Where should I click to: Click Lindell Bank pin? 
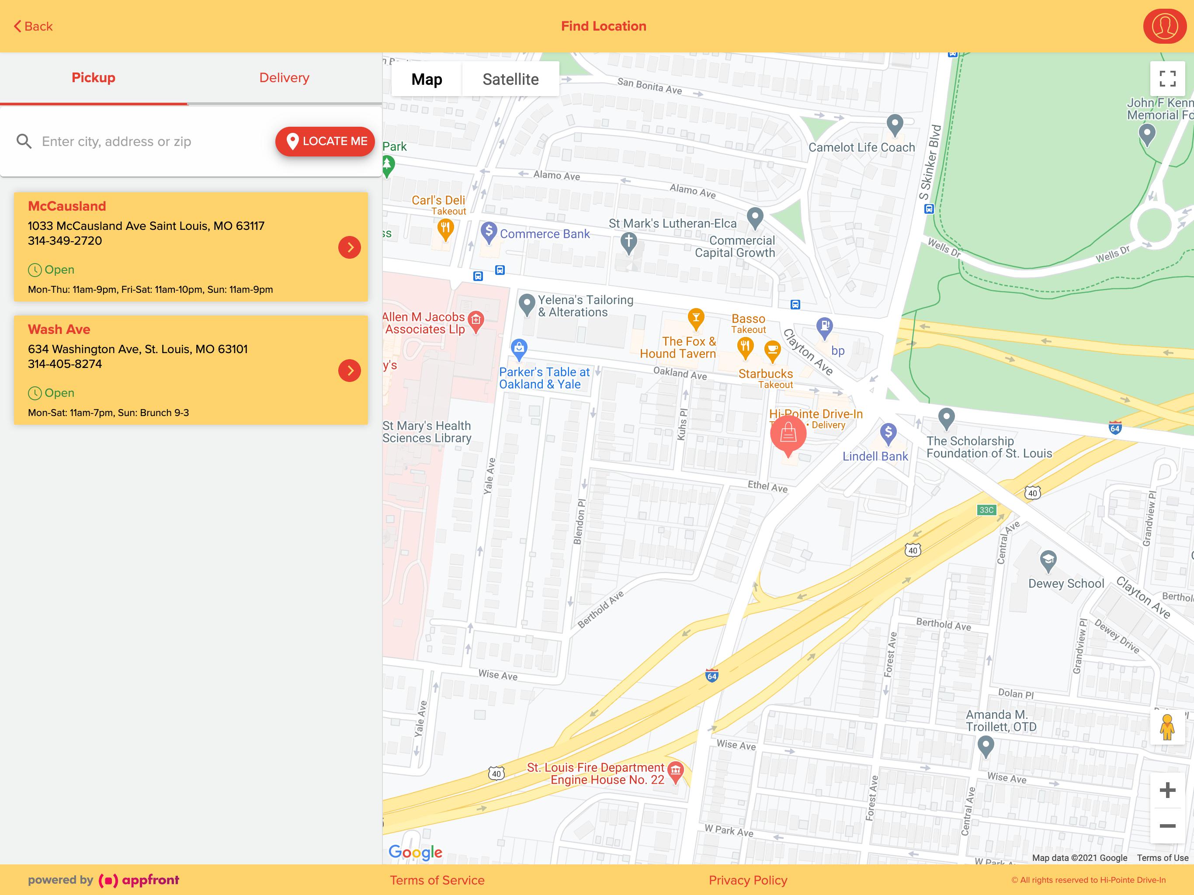coord(888,434)
